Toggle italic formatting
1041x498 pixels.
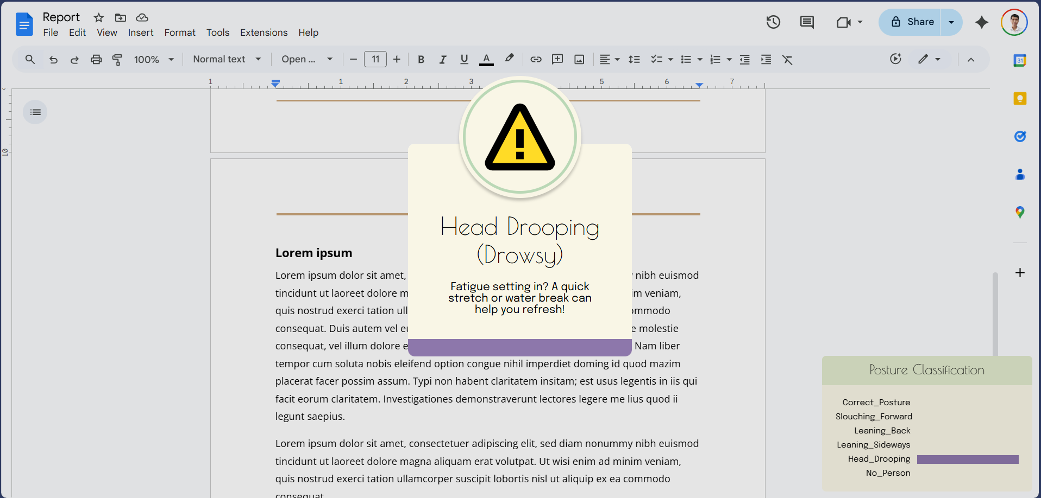[443, 59]
